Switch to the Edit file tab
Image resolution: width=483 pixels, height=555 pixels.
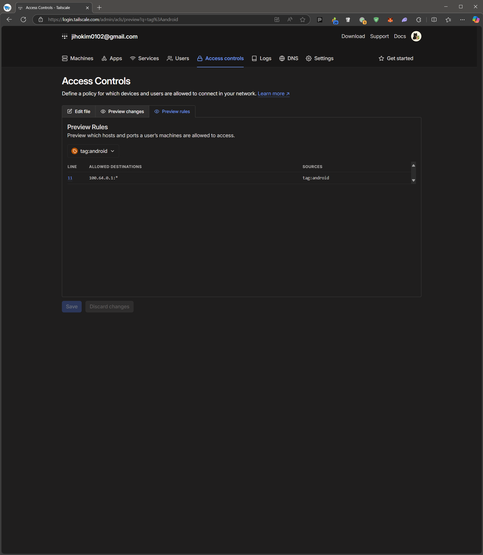79,111
